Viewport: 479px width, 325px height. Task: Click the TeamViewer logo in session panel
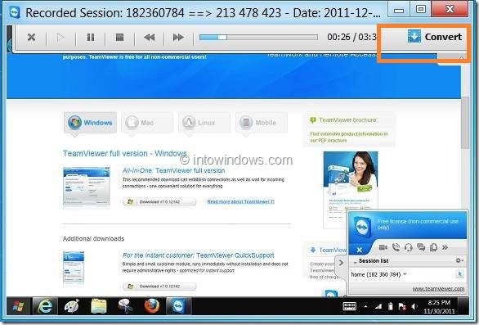pyautogui.click(x=363, y=227)
